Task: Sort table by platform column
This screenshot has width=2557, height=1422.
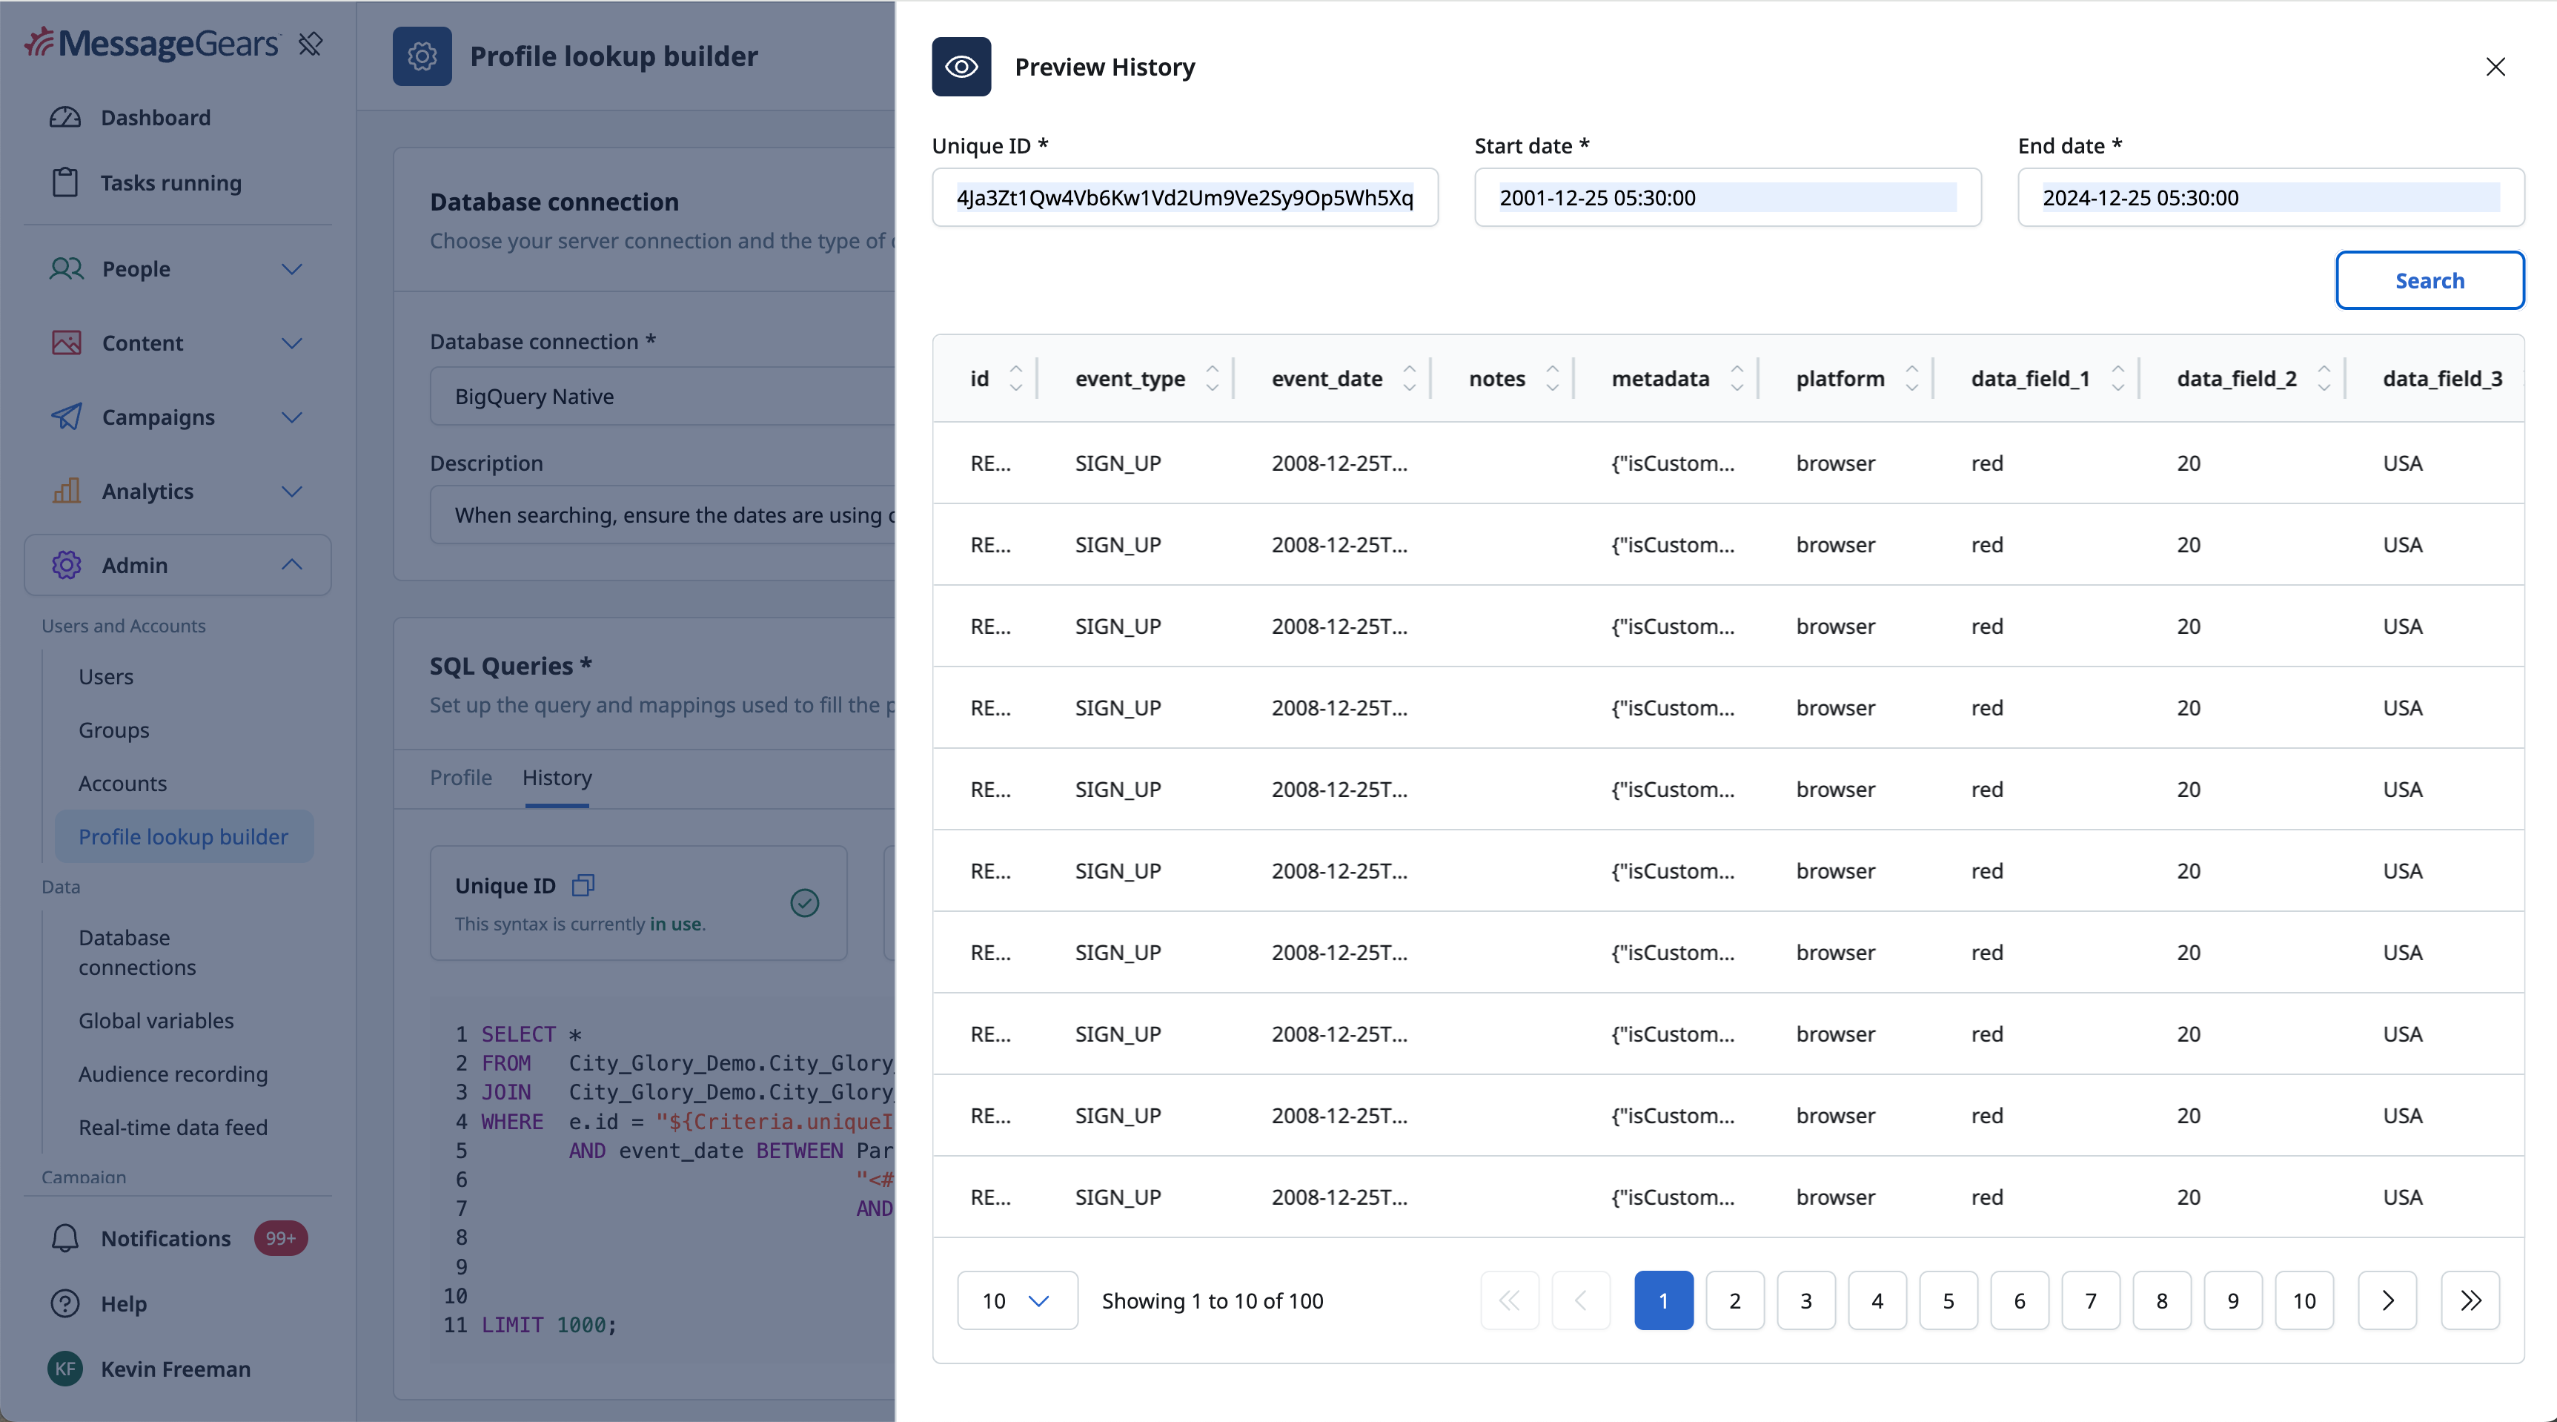Action: 1911,378
